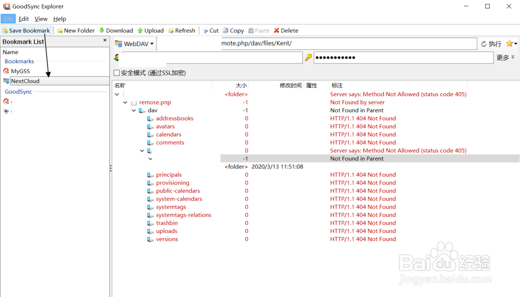
Task: Click the uploads folder icon
Action: click(150, 231)
